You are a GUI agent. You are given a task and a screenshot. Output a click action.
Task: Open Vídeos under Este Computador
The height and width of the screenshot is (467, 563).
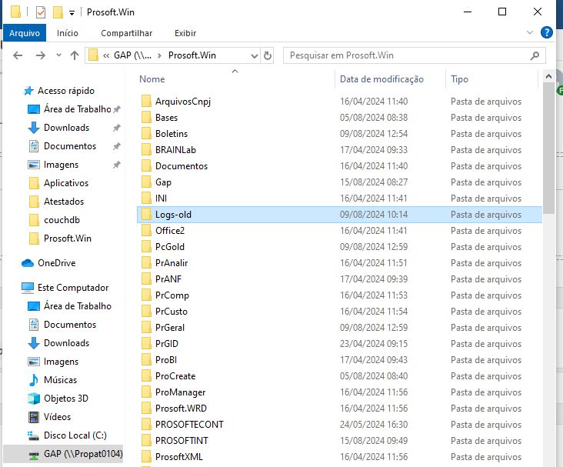point(57,417)
